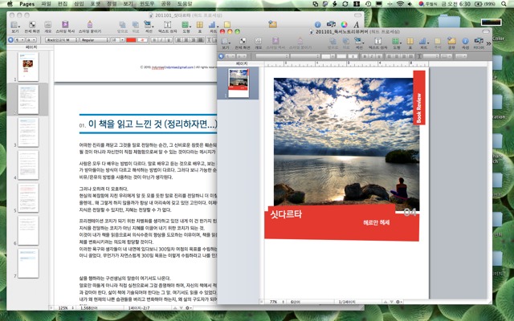514x321 pixels.
Task: Select page 3 thumbnail in back window sidebar
Action: [x=28, y=132]
